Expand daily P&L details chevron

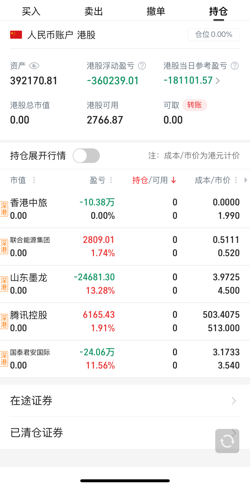(218, 81)
